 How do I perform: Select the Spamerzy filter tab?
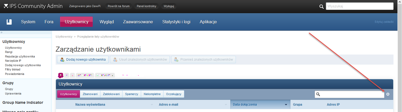(132, 94)
